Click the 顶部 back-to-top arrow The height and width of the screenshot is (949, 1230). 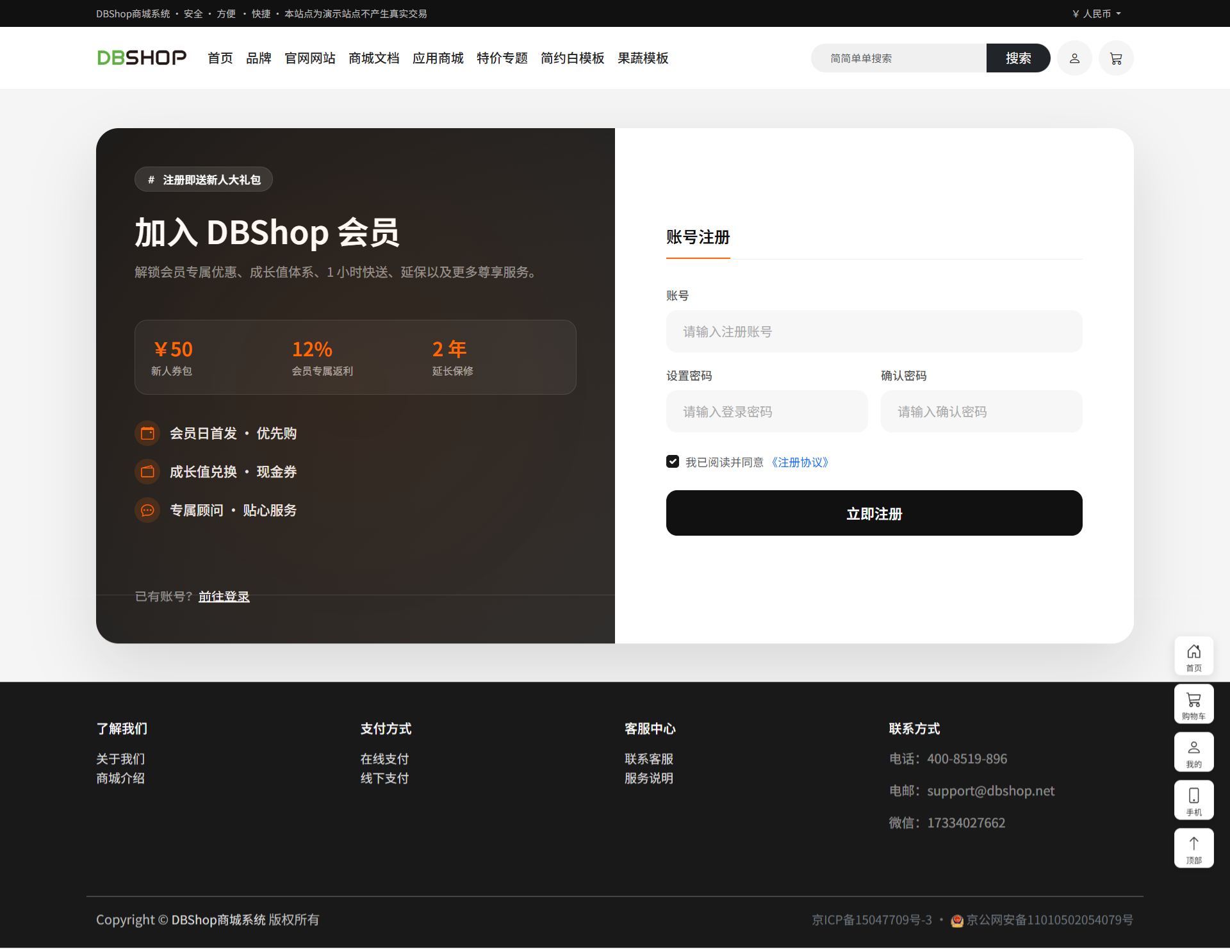[1193, 848]
